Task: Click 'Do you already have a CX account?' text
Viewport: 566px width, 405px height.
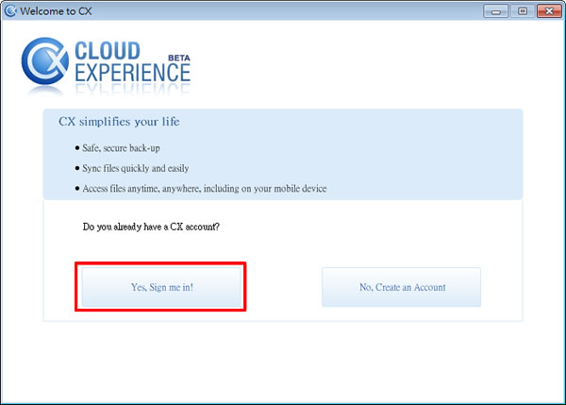Action: (x=151, y=227)
